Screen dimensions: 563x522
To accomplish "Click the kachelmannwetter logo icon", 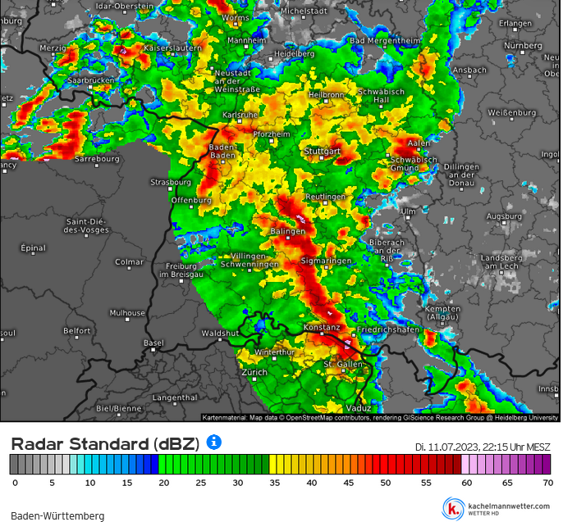I will 452,507.
